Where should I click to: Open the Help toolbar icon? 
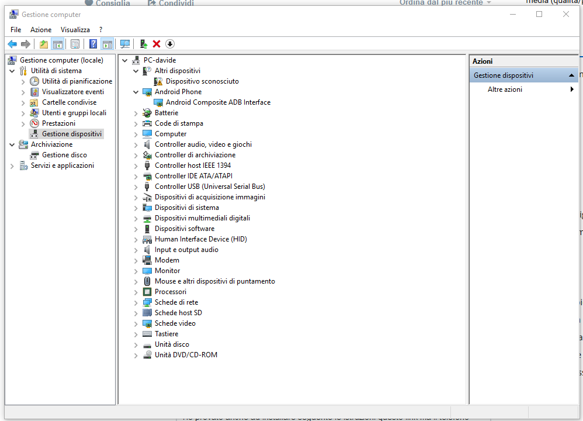(93, 44)
